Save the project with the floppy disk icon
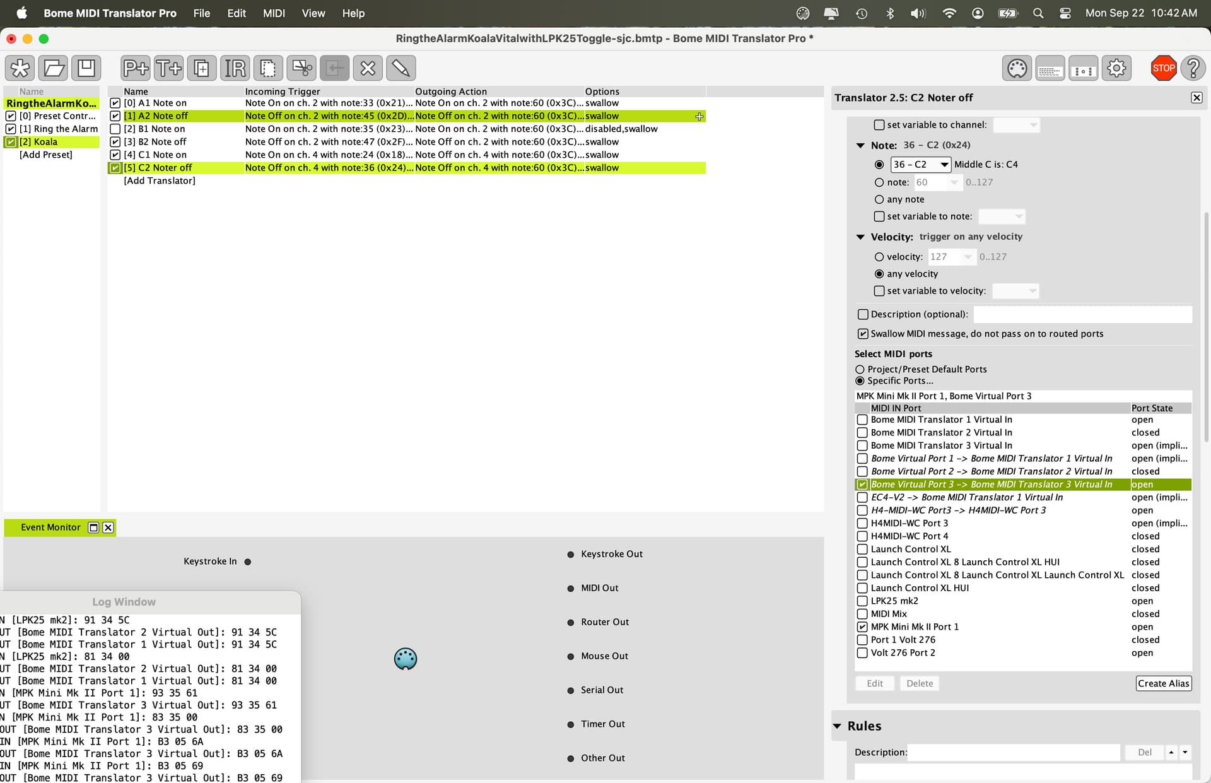1211x783 pixels. click(x=86, y=68)
